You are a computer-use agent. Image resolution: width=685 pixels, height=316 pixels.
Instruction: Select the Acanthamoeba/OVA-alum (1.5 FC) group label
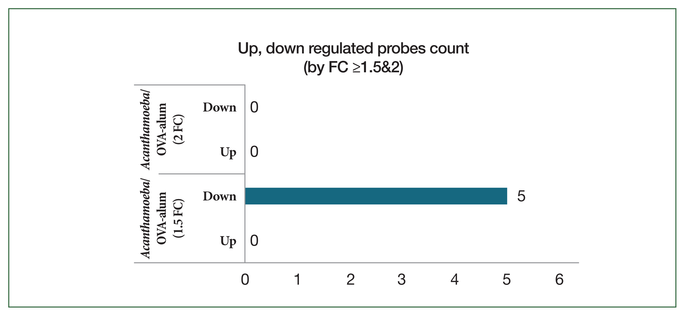[x=162, y=218]
